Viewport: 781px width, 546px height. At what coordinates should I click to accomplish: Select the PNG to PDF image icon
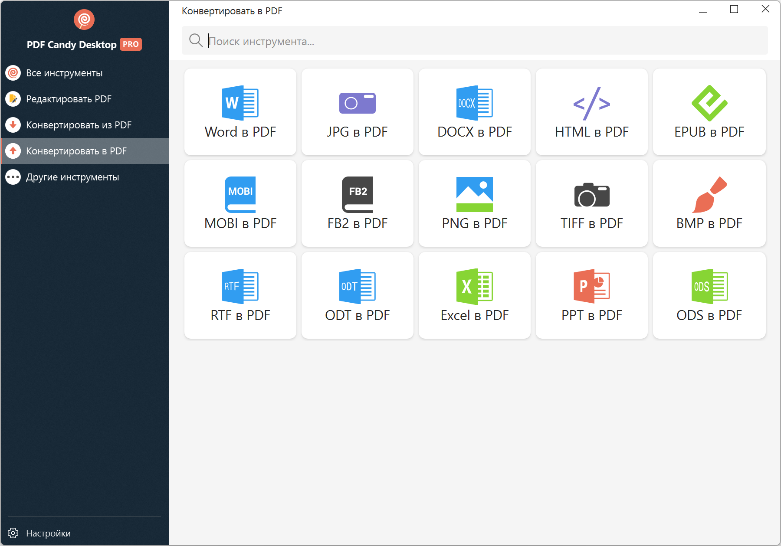pyautogui.click(x=474, y=194)
